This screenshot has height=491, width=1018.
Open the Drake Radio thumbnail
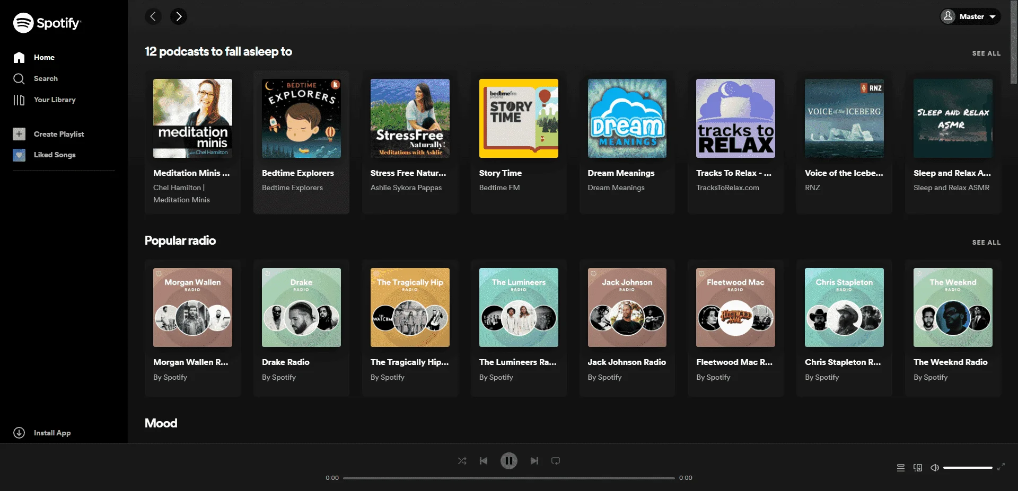coord(301,307)
